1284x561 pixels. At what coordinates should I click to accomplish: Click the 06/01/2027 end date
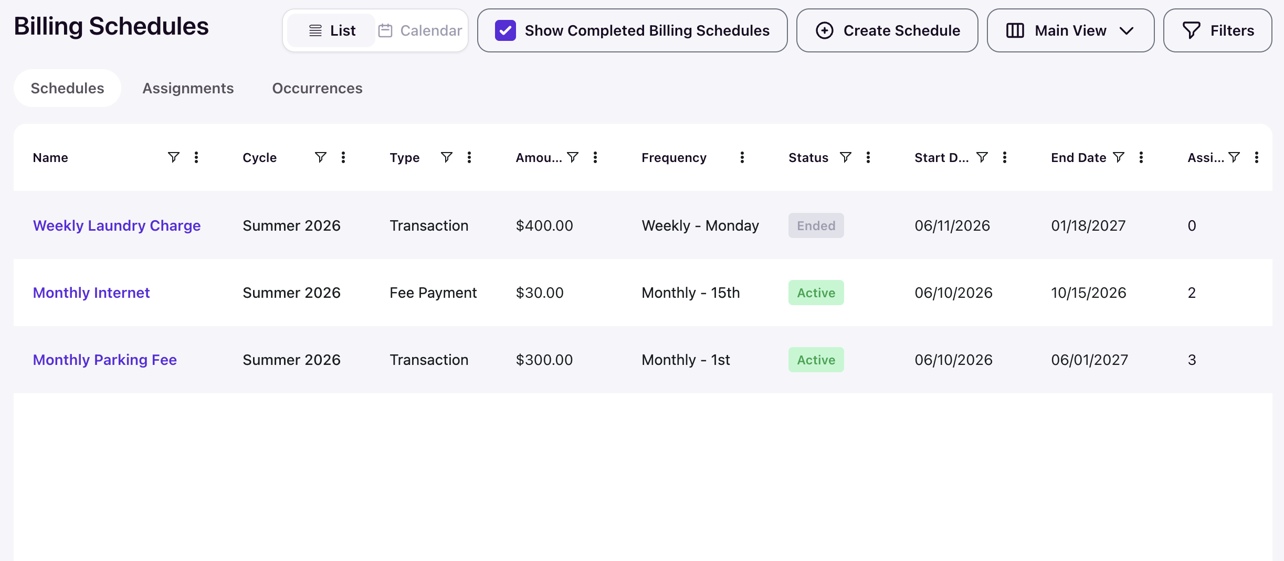point(1089,360)
